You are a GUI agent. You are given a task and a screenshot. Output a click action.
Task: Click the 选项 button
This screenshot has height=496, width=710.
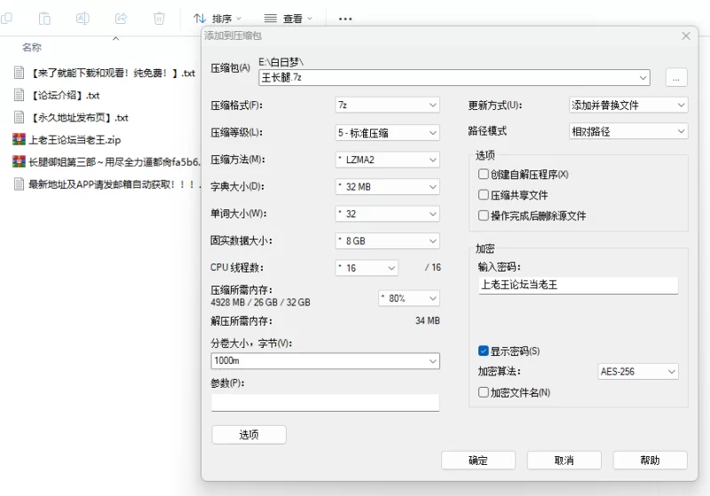click(x=248, y=435)
